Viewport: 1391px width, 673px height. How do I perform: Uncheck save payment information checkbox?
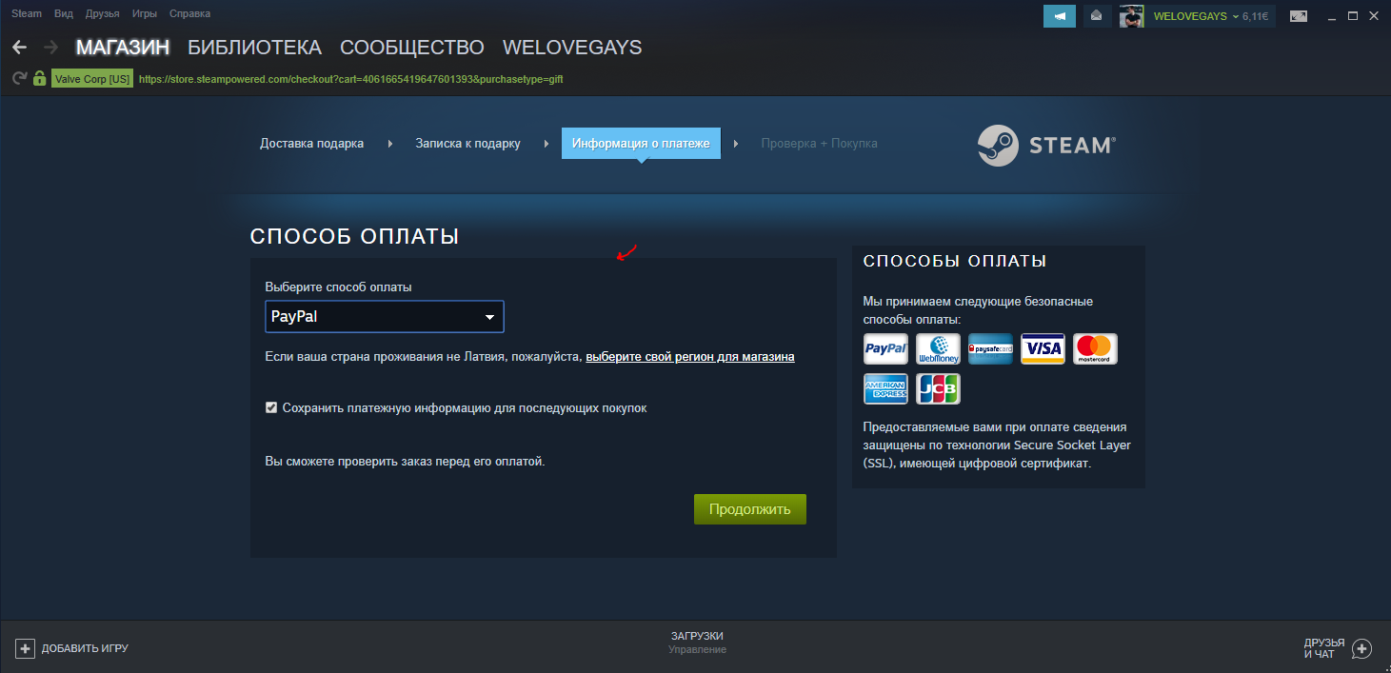(271, 407)
